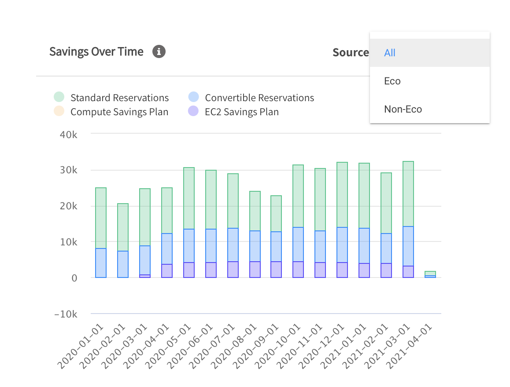Toggle Standard Reservations legend series

119,98
